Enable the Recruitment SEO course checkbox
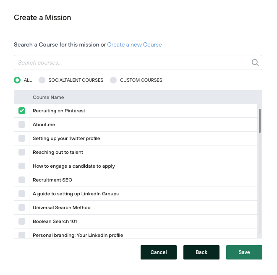This screenshot has width=277, height=275. pos(22,180)
